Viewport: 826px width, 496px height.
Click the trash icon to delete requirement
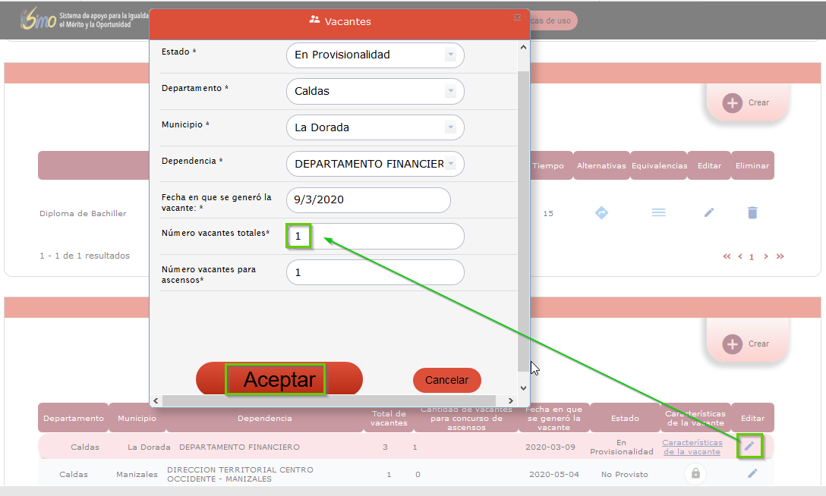tap(752, 213)
